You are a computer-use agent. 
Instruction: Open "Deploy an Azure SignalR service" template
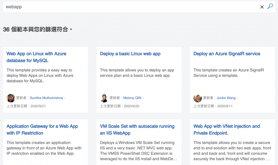227,54
